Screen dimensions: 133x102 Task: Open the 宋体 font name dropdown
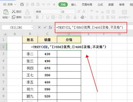click(59, 12)
